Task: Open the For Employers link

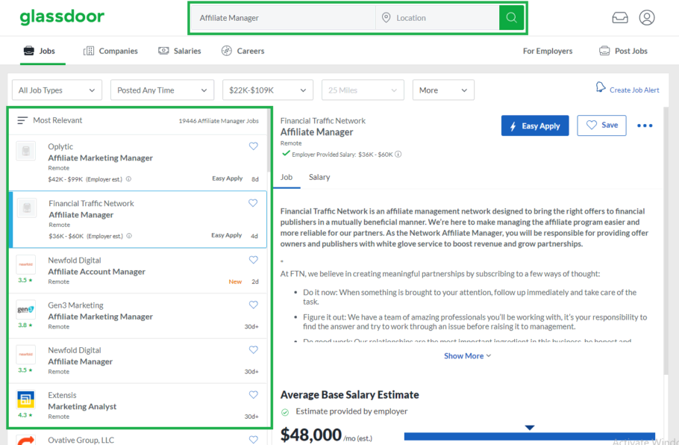Action: [548, 51]
